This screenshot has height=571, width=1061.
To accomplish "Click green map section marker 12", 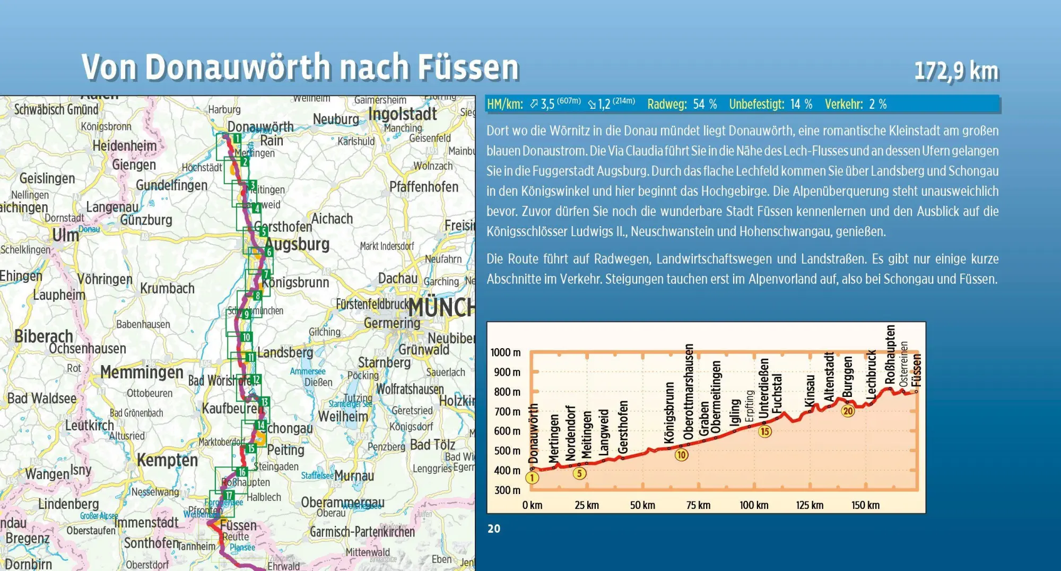I will [256, 379].
